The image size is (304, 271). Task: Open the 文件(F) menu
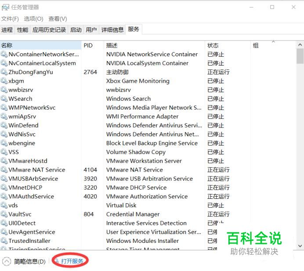tap(10, 19)
